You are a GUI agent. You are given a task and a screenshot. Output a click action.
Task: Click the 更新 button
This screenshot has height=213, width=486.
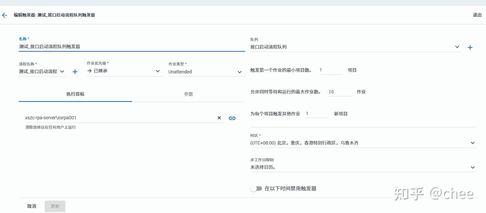(x=55, y=206)
